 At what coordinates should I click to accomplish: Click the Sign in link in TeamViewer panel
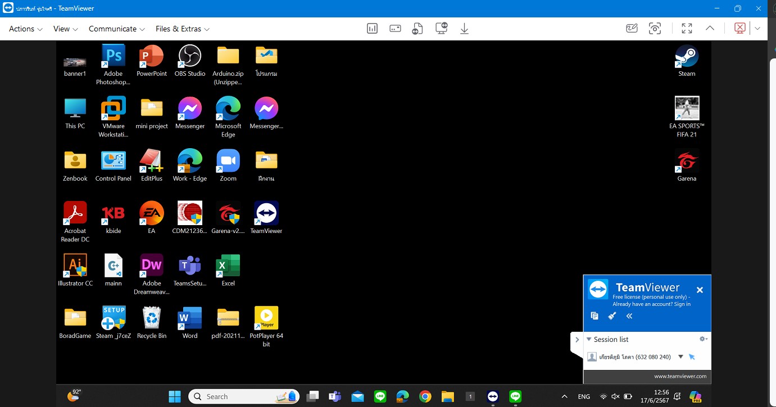pos(682,304)
